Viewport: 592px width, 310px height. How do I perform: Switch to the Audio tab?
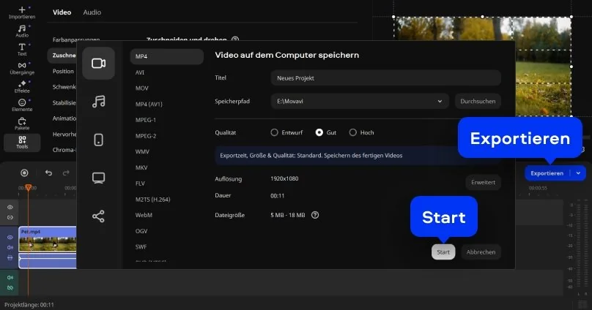pyautogui.click(x=92, y=12)
